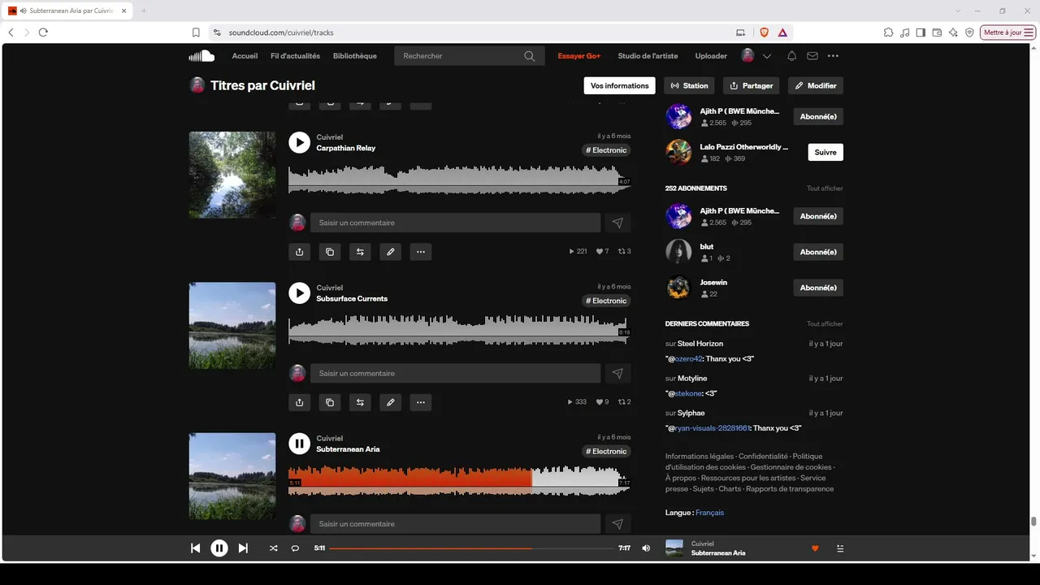
Task: Go back using the browser back arrow
Action: tap(11, 32)
